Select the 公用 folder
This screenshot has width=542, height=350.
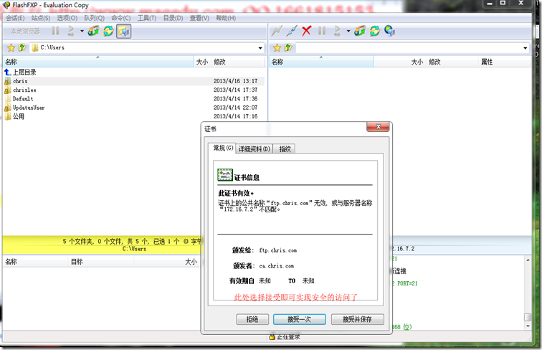coord(133,117)
